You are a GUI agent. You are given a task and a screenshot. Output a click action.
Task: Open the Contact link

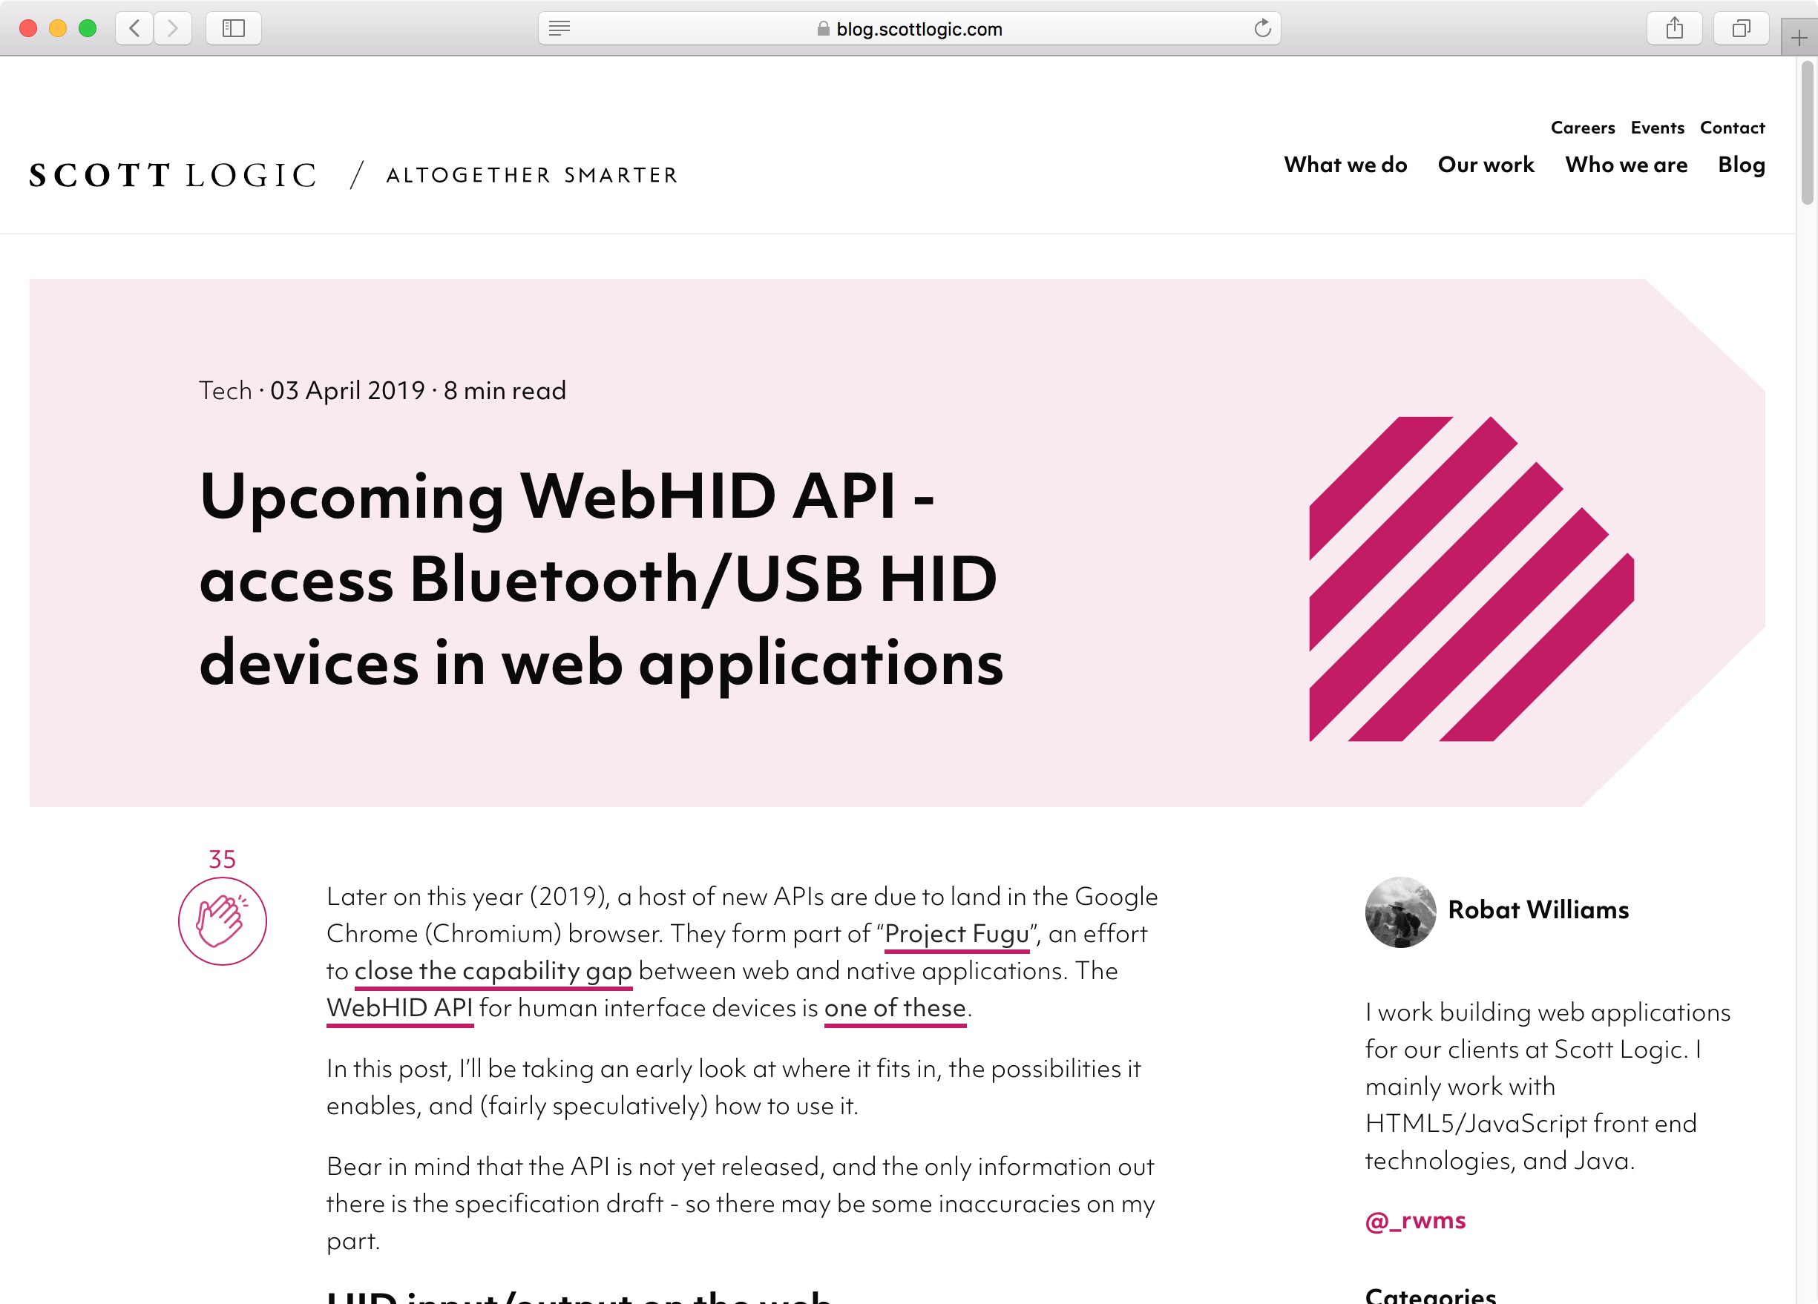pos(1732,128)
